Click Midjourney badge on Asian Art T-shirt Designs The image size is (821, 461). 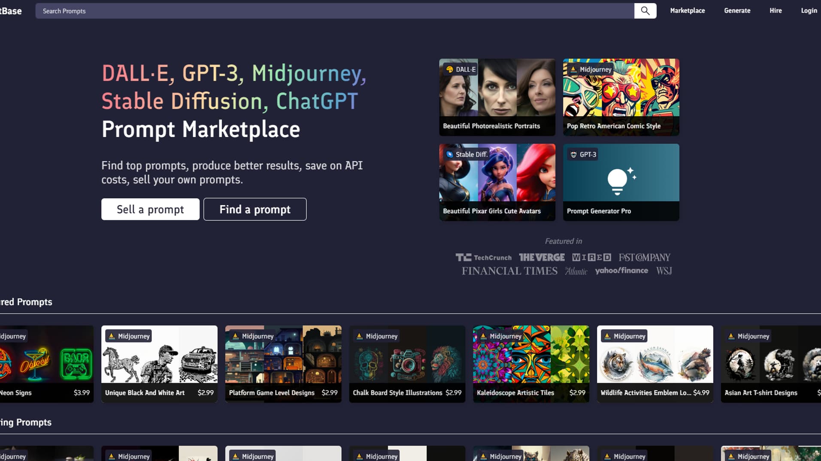coord(748,336)
